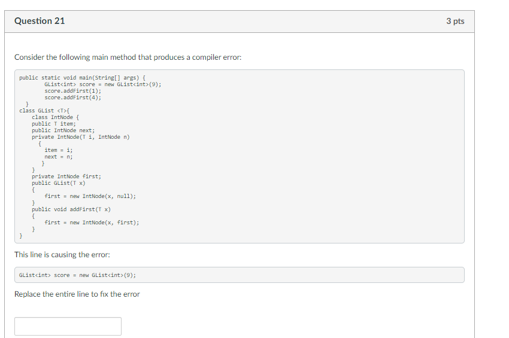Viewport: 509px width, 338px height.
Task: Click the "3 pts" points label
Action: pyautogui.click(x=455, y=21)
